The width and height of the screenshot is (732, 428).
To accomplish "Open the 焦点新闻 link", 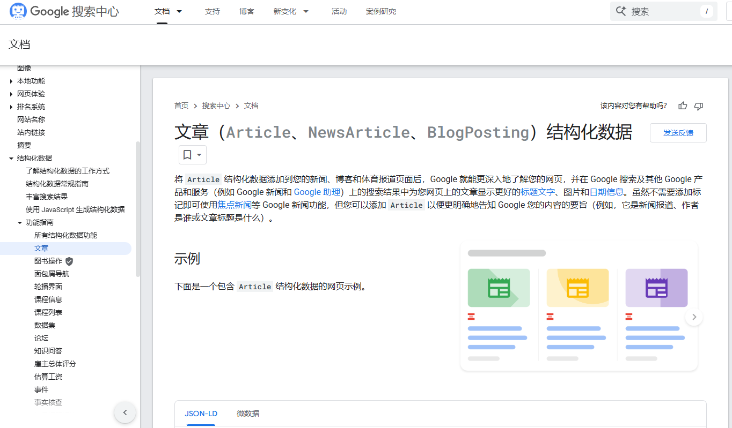I will (x=235, y=205).
